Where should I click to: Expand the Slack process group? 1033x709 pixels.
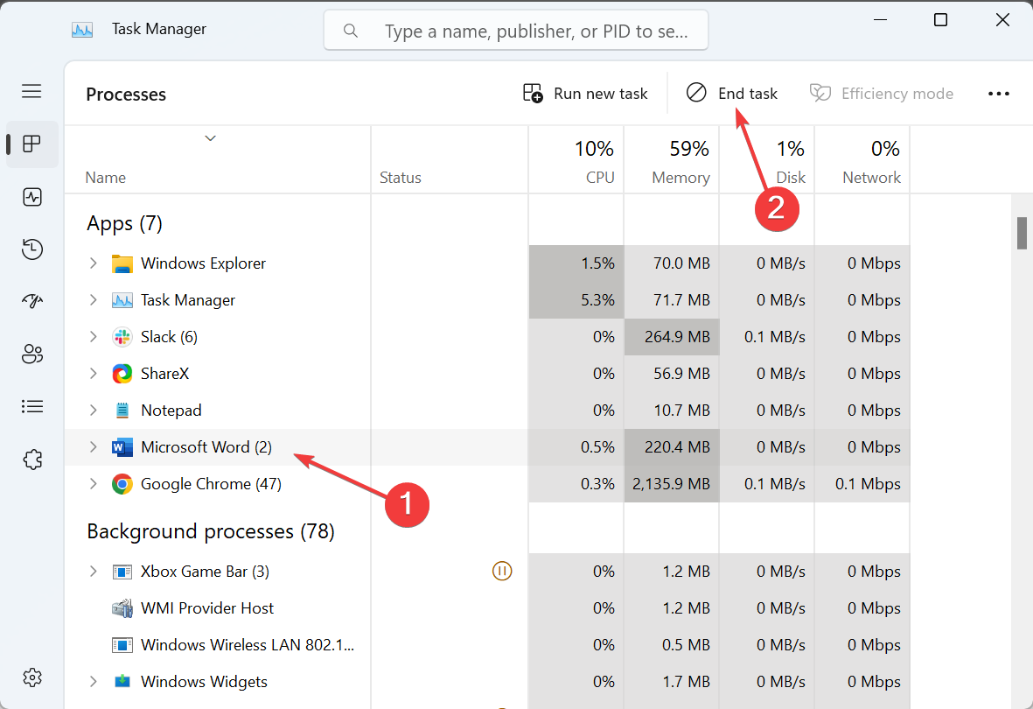tap(94, 337)
